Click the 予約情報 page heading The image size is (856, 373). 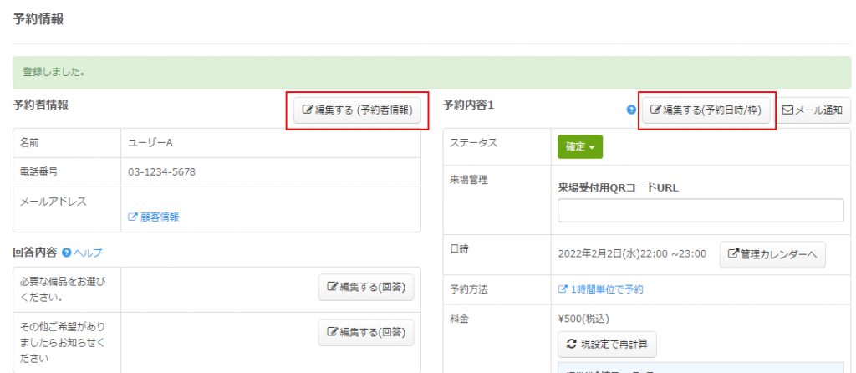(38, 18)
